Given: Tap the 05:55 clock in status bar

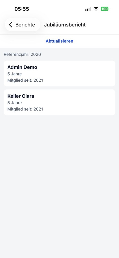Looking at the screenshot, I should 22,9.
